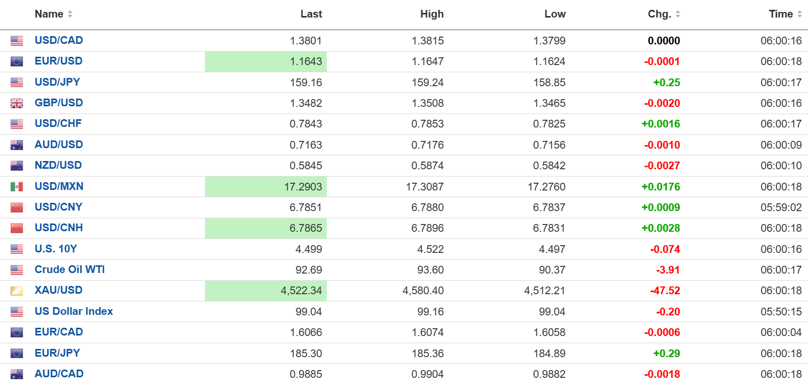Click the Mexican flag icon beside USD/MXN
The image size is (808, 384).
[17, 186]
